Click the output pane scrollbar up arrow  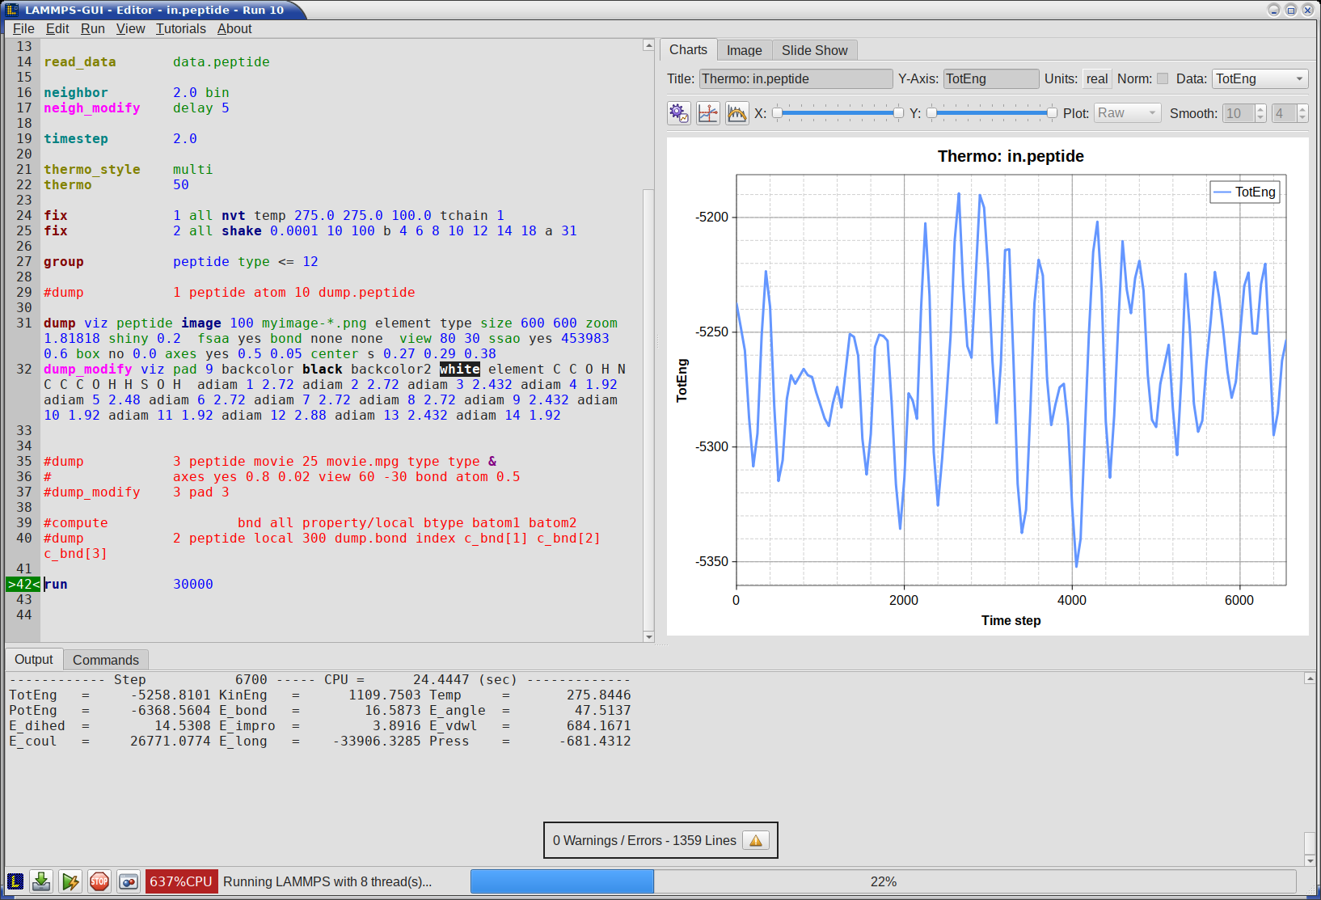tap(1310, 678)
